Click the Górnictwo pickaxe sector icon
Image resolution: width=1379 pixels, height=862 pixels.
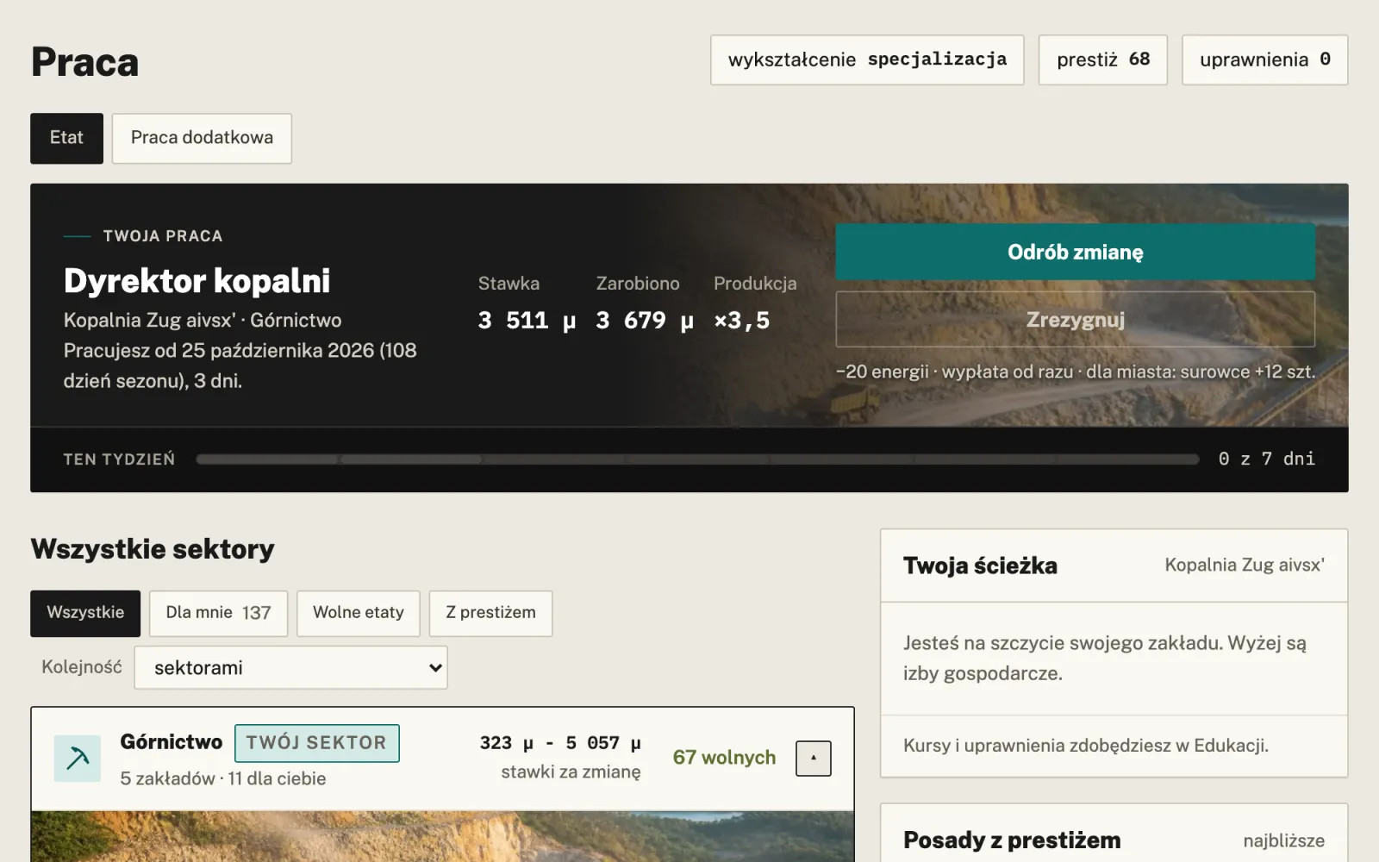(78, 759)
